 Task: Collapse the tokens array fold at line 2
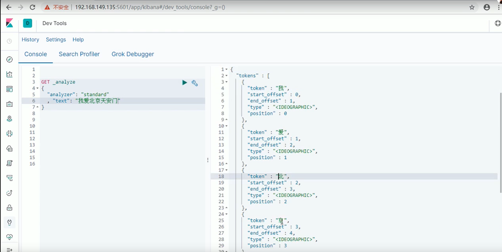coord(226,76)
